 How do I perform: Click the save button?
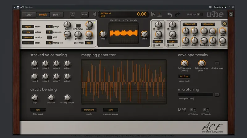pyautogui.click(x=84, y=14)
